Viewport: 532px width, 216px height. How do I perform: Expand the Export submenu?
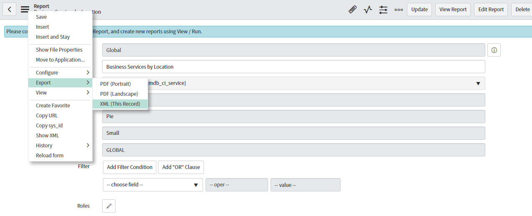coord(60,83)
